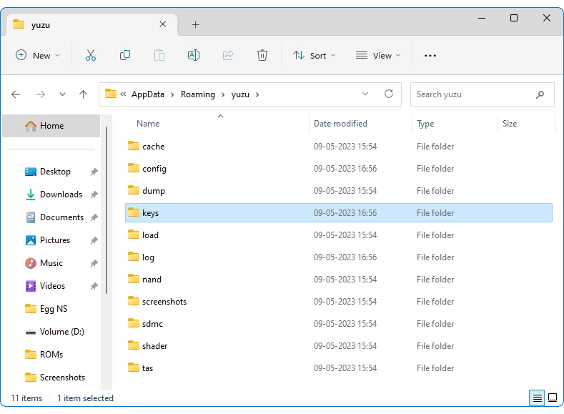Close the yuzu tab
This screenshot has height=414, width=564.
click(x=162, y=24)
